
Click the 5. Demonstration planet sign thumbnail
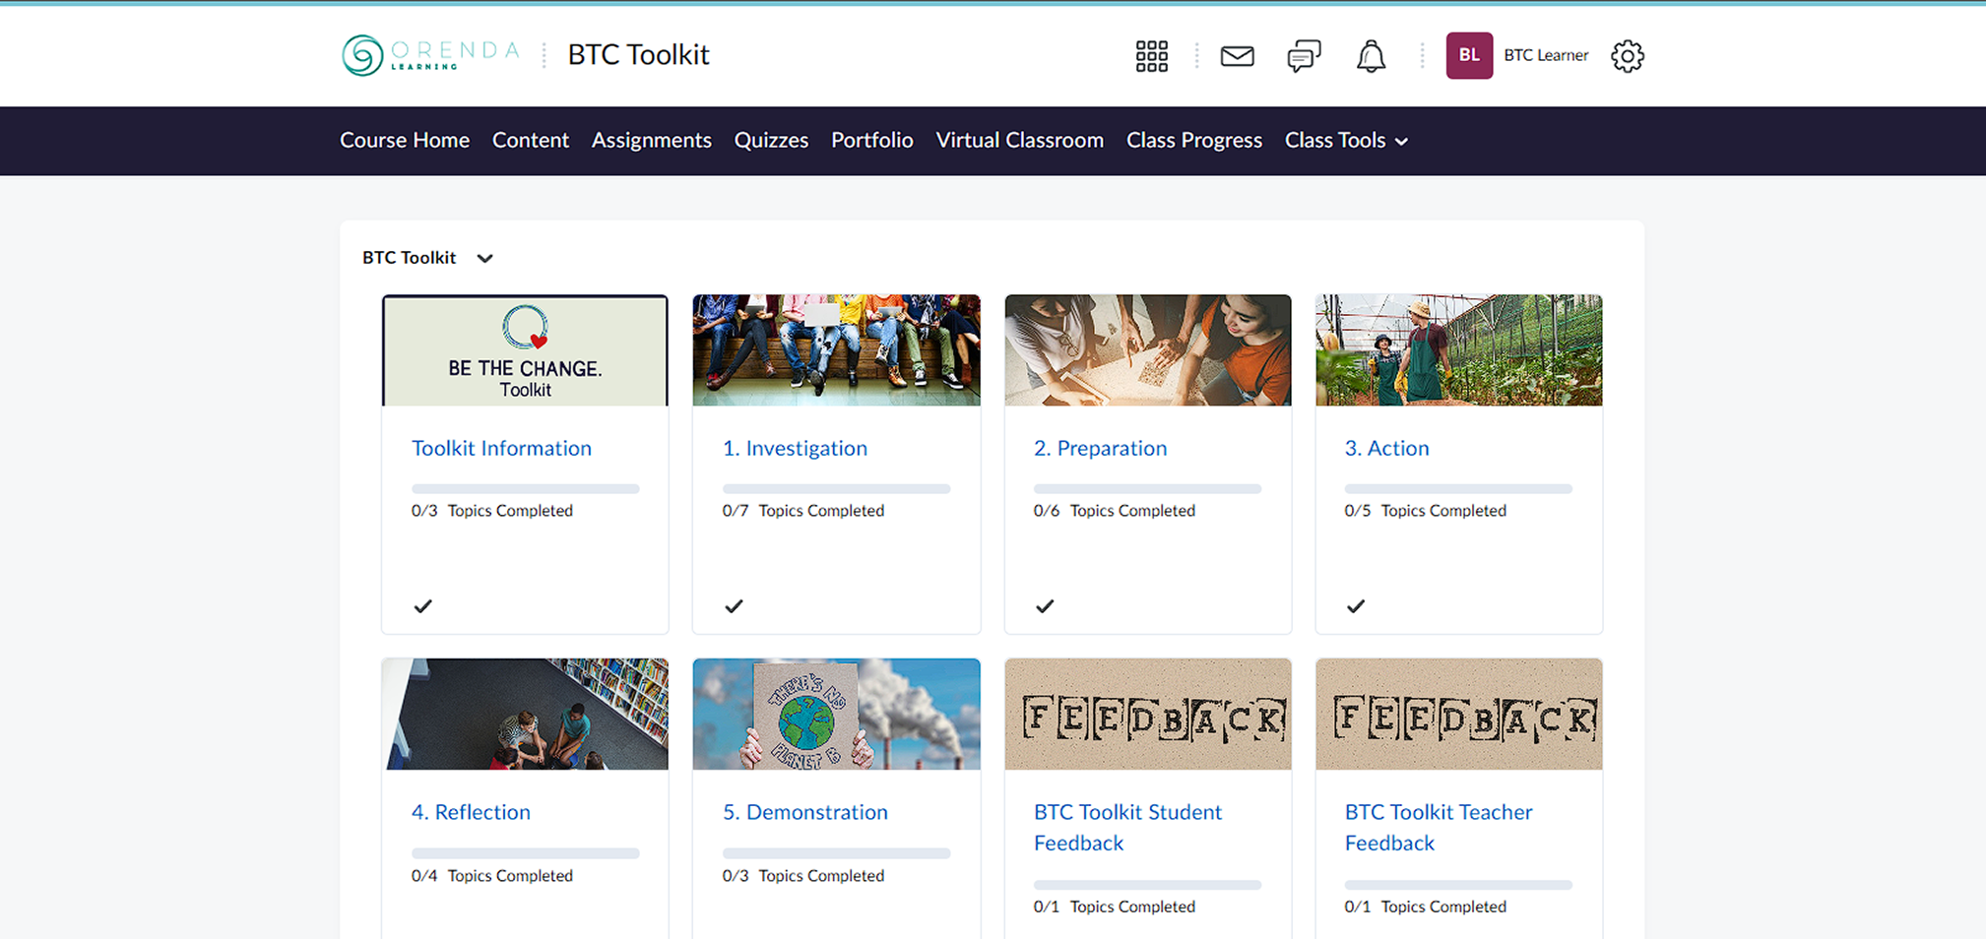click(836, 714)
